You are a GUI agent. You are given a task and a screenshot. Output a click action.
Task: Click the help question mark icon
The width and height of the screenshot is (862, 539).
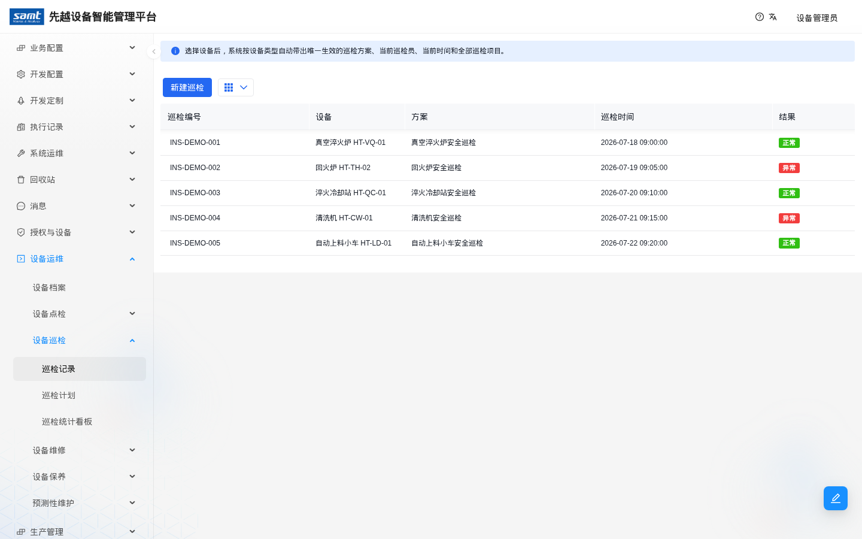pos(760,17)
